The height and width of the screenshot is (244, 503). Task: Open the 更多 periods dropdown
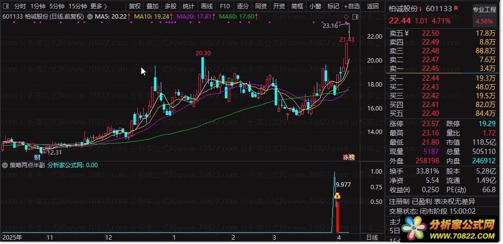pos(99,6)
